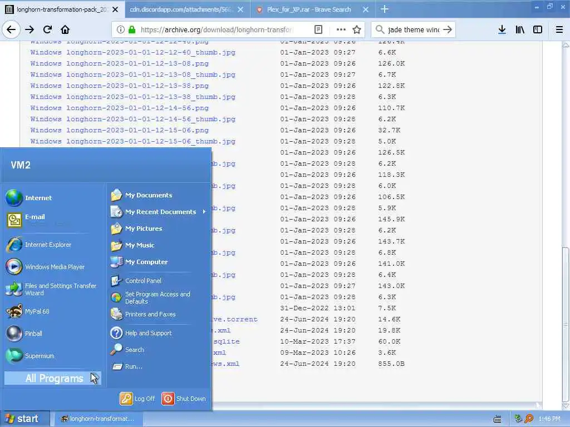570x427 pixels.
Task: Bookmark this page with the star
Action: (x=357, y=30)
